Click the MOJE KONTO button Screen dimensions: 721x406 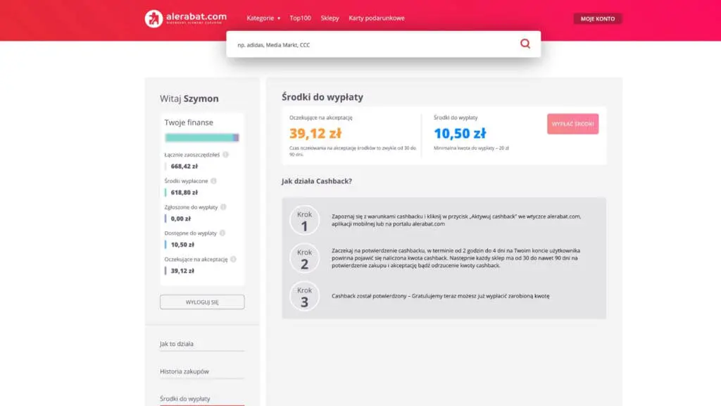point(597,19)
